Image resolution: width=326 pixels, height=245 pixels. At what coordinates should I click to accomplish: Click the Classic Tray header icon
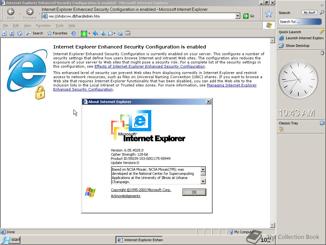322,123
